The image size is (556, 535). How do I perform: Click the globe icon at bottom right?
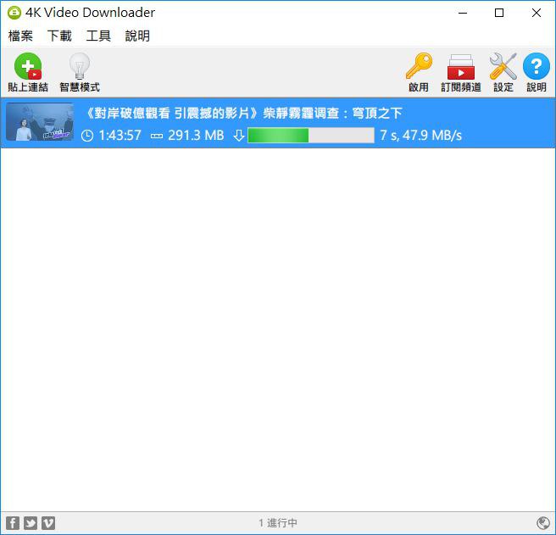pos(543,523)
